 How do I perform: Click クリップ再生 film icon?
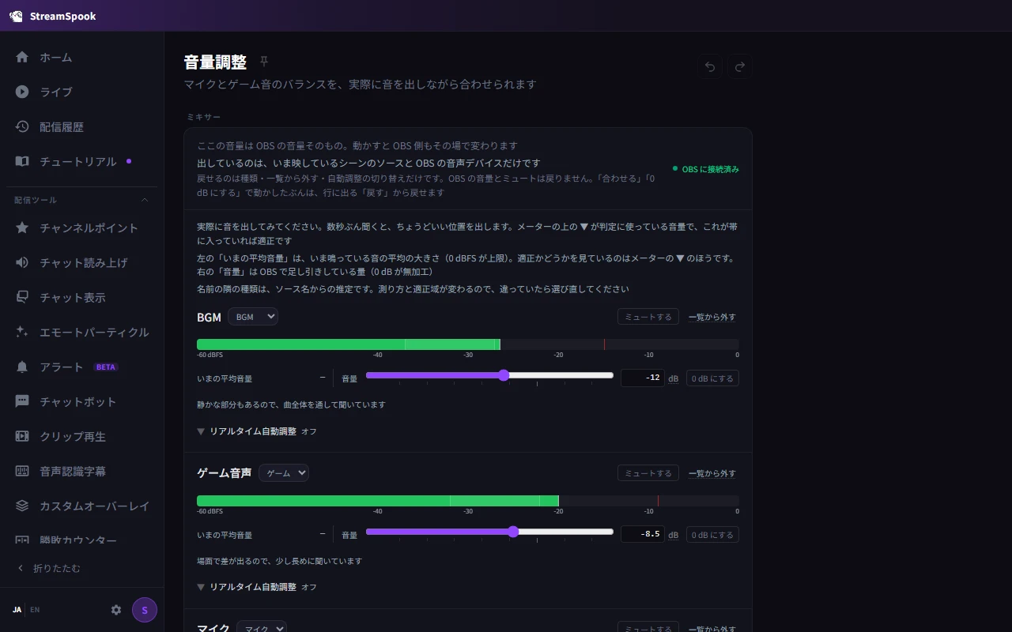[22, 436]
